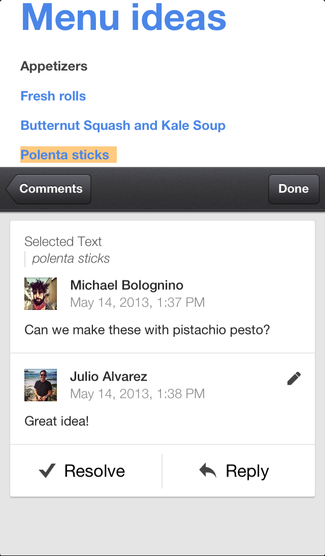
Task: Open Julio Alvarez's profile picture
Action: click(41, 385)
